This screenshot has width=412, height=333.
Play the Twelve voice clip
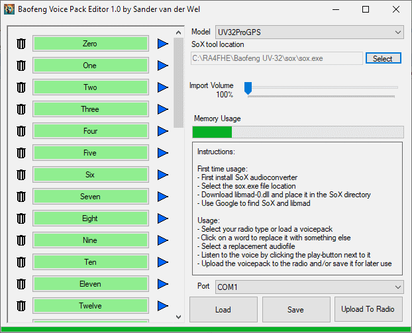pyautogui.click(x=163, y=306)
